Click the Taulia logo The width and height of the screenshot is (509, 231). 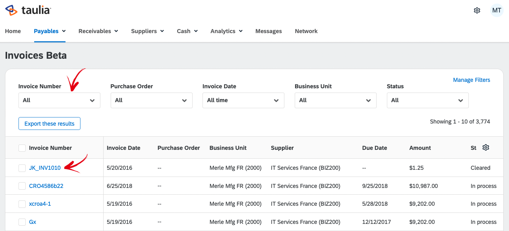coord(28,10)
